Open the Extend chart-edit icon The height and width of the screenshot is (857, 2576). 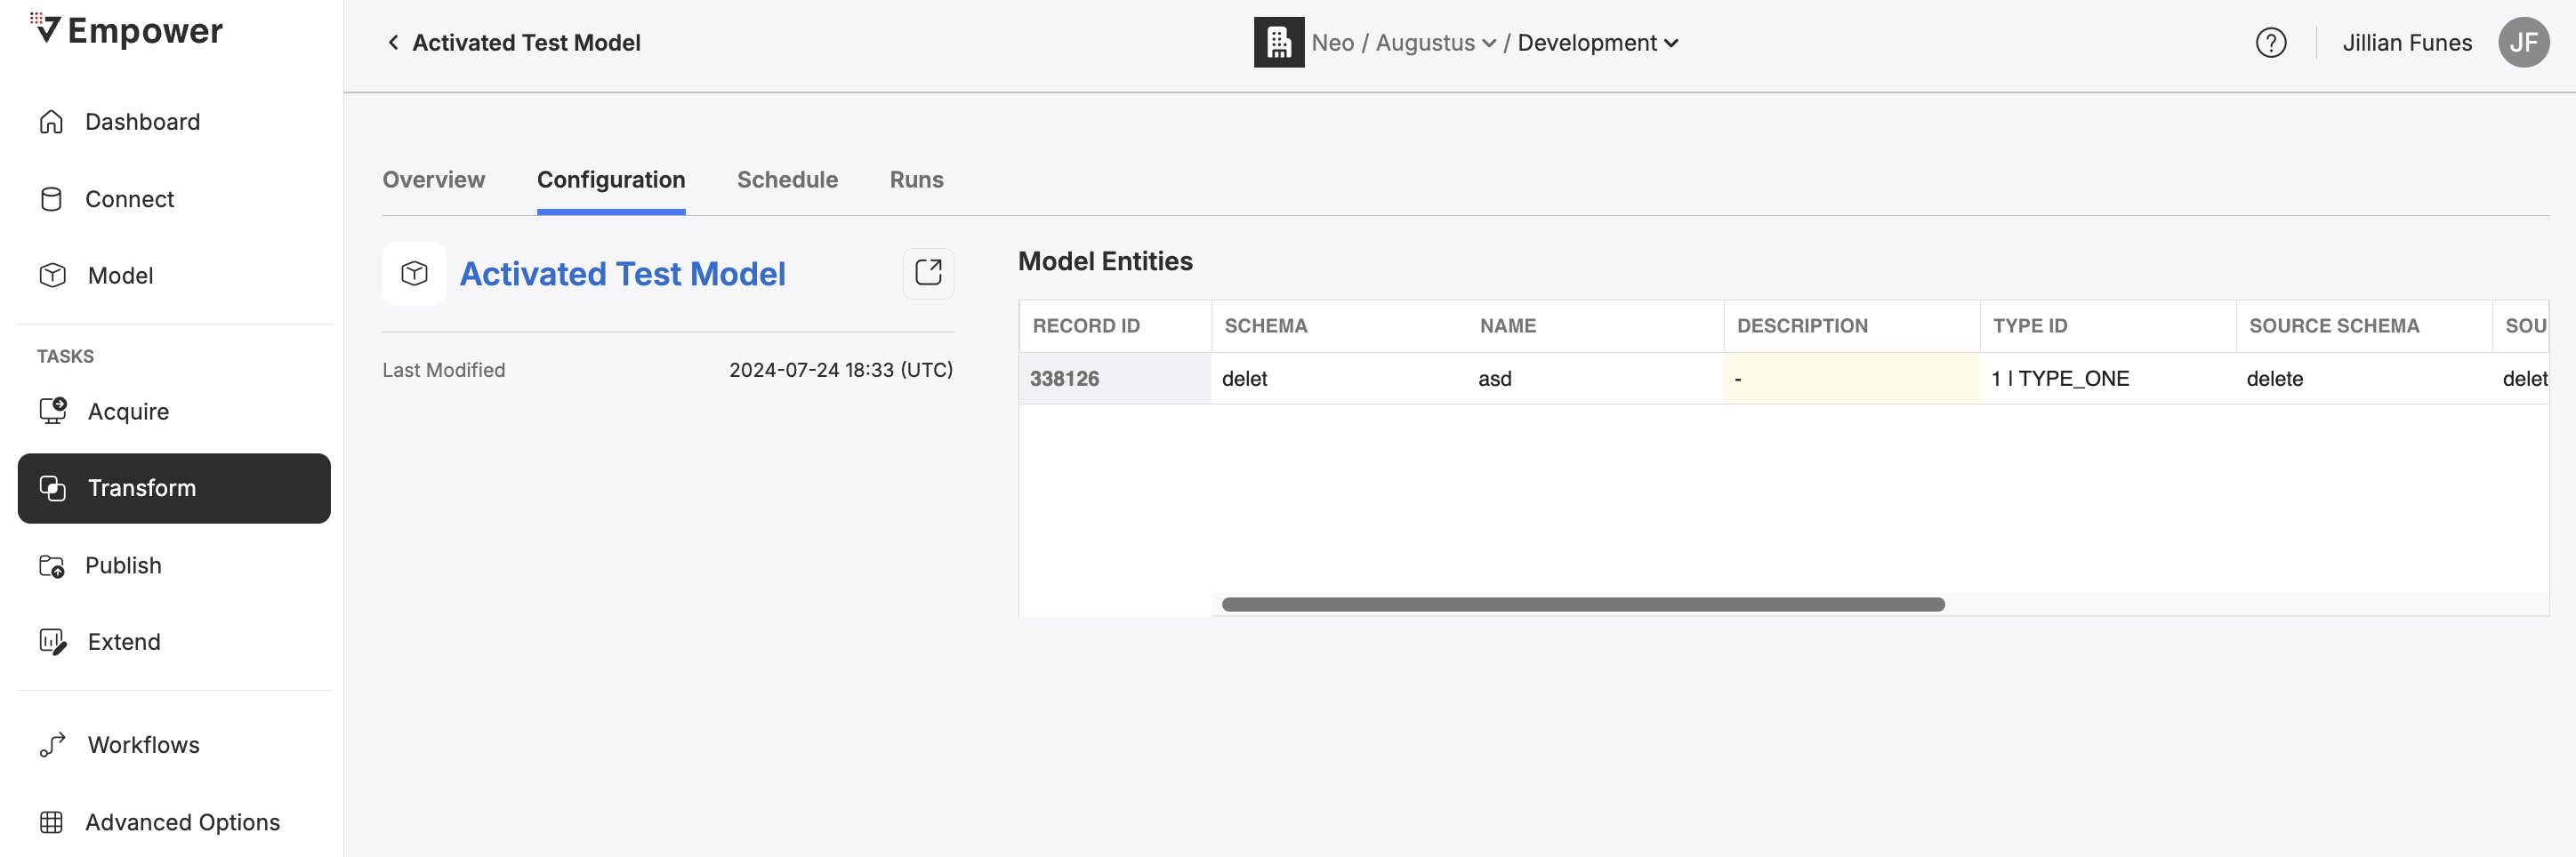pos(52,641)
